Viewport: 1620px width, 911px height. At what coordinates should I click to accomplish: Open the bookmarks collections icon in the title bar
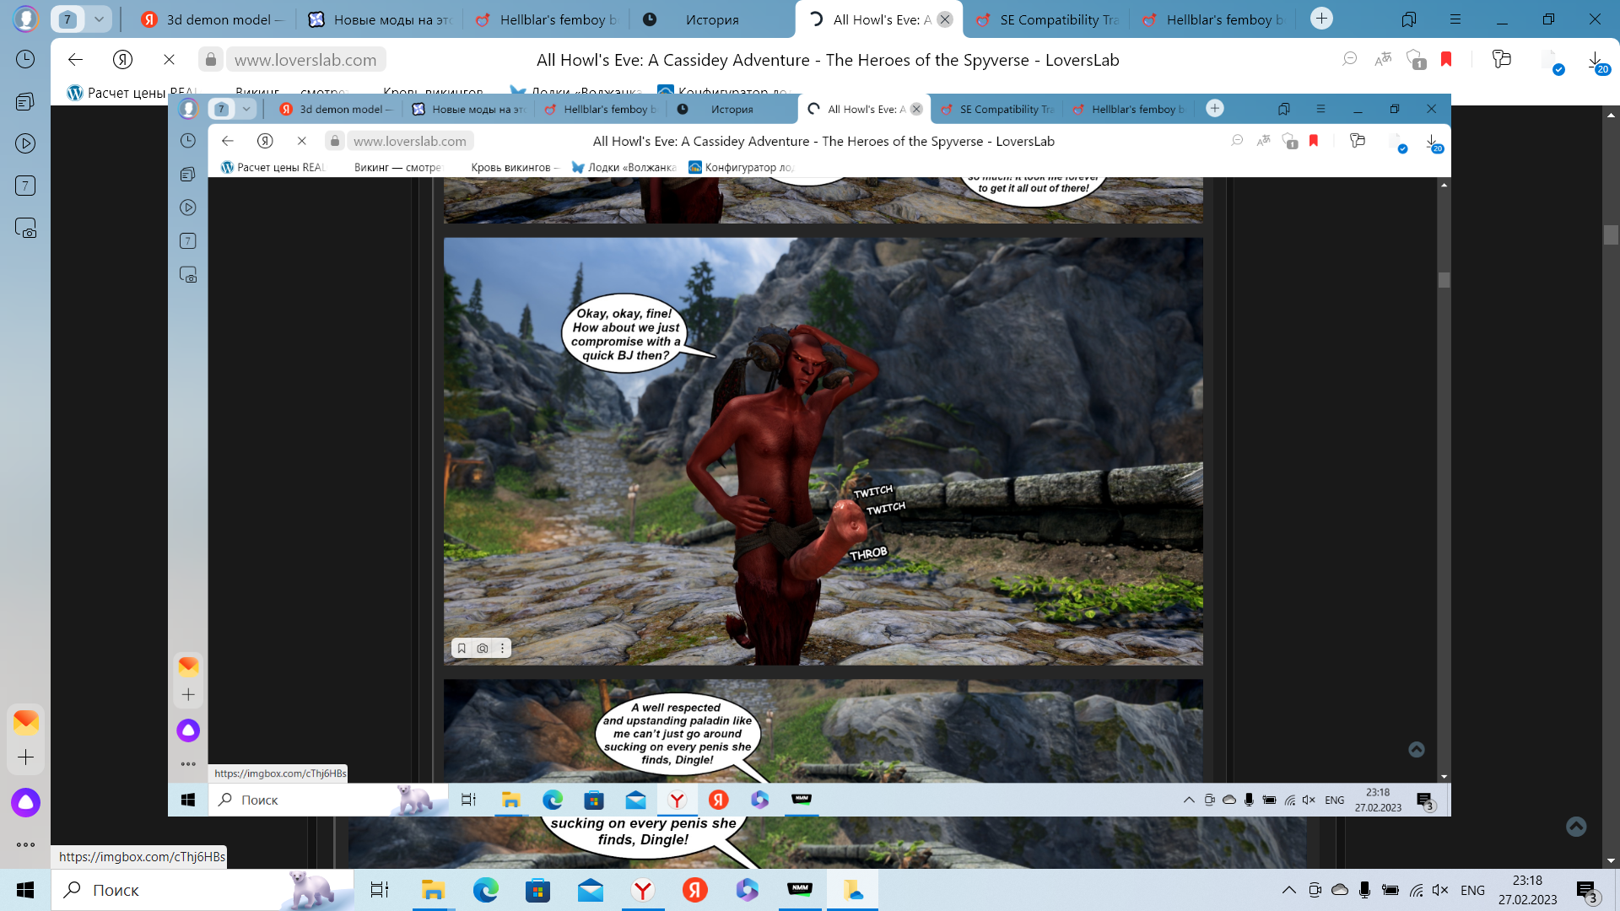click(1409, 19)
